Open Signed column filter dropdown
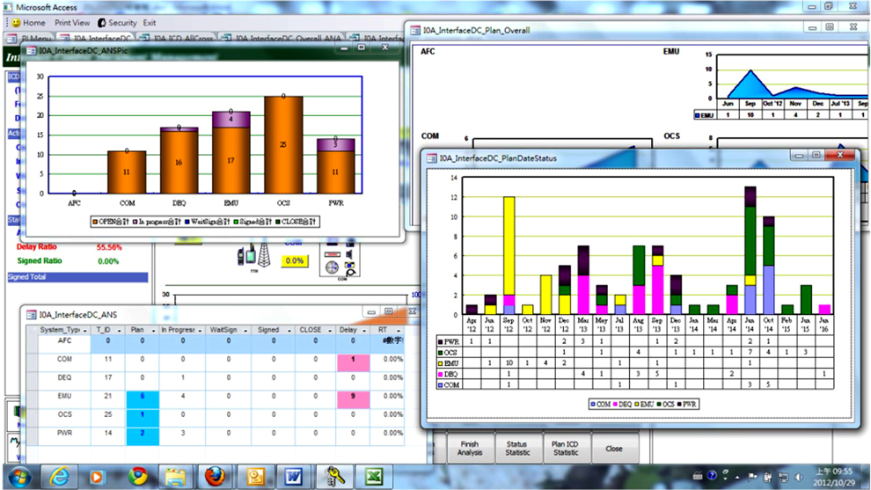 tap(289, 330)
